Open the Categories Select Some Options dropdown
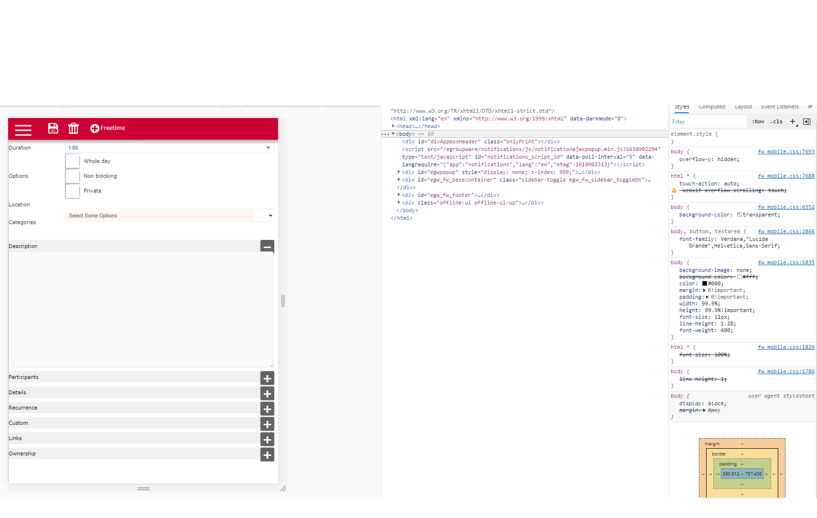The height and width of the screenshot is (518, 817). tap(169, 216)
